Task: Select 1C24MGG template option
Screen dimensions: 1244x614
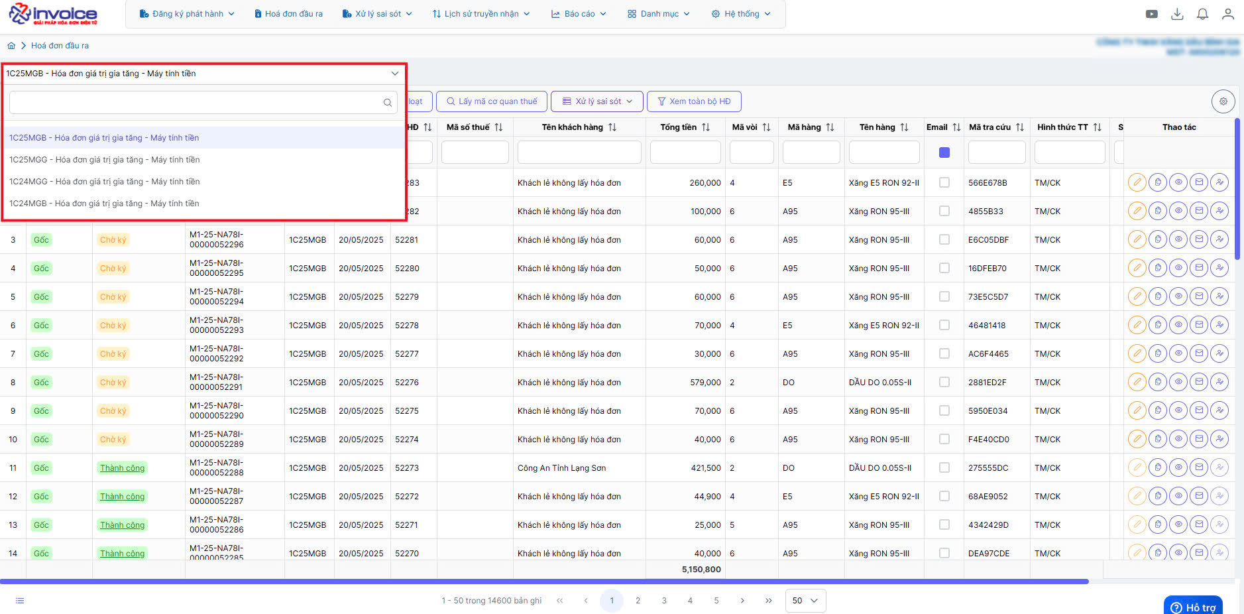Action: click(203, 182)
